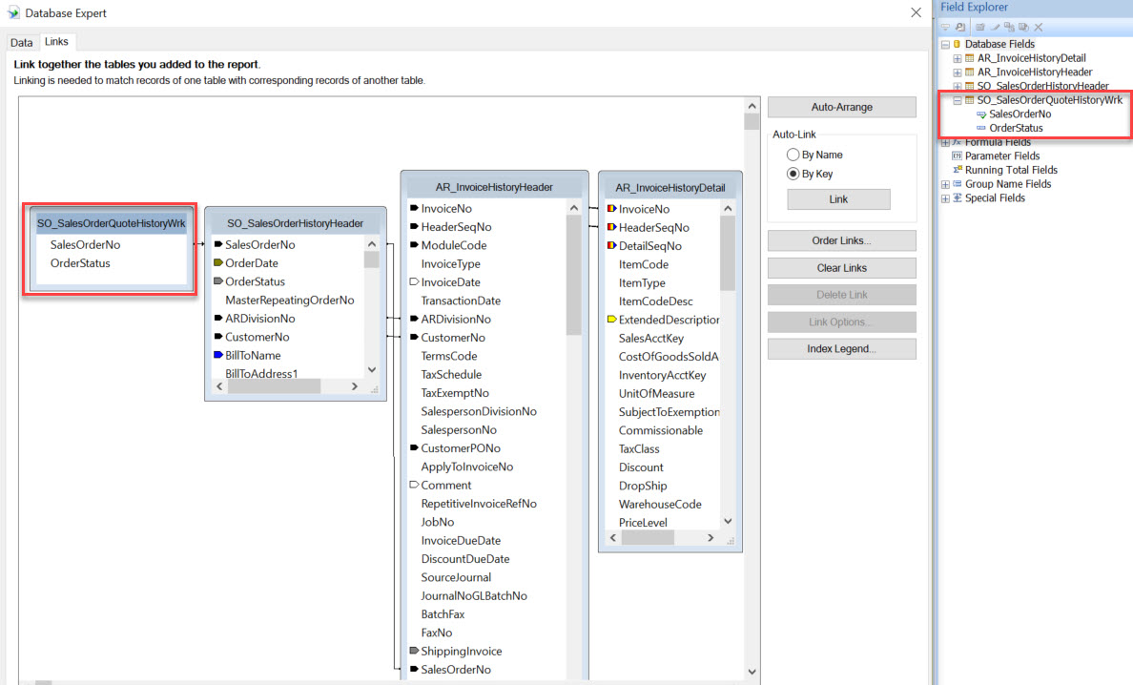Select WarehouseCode in AR_InvoiceHistoryDetail
This screenshot has height=685, width=1133.
pyautogui.click(x=660, y=505)
